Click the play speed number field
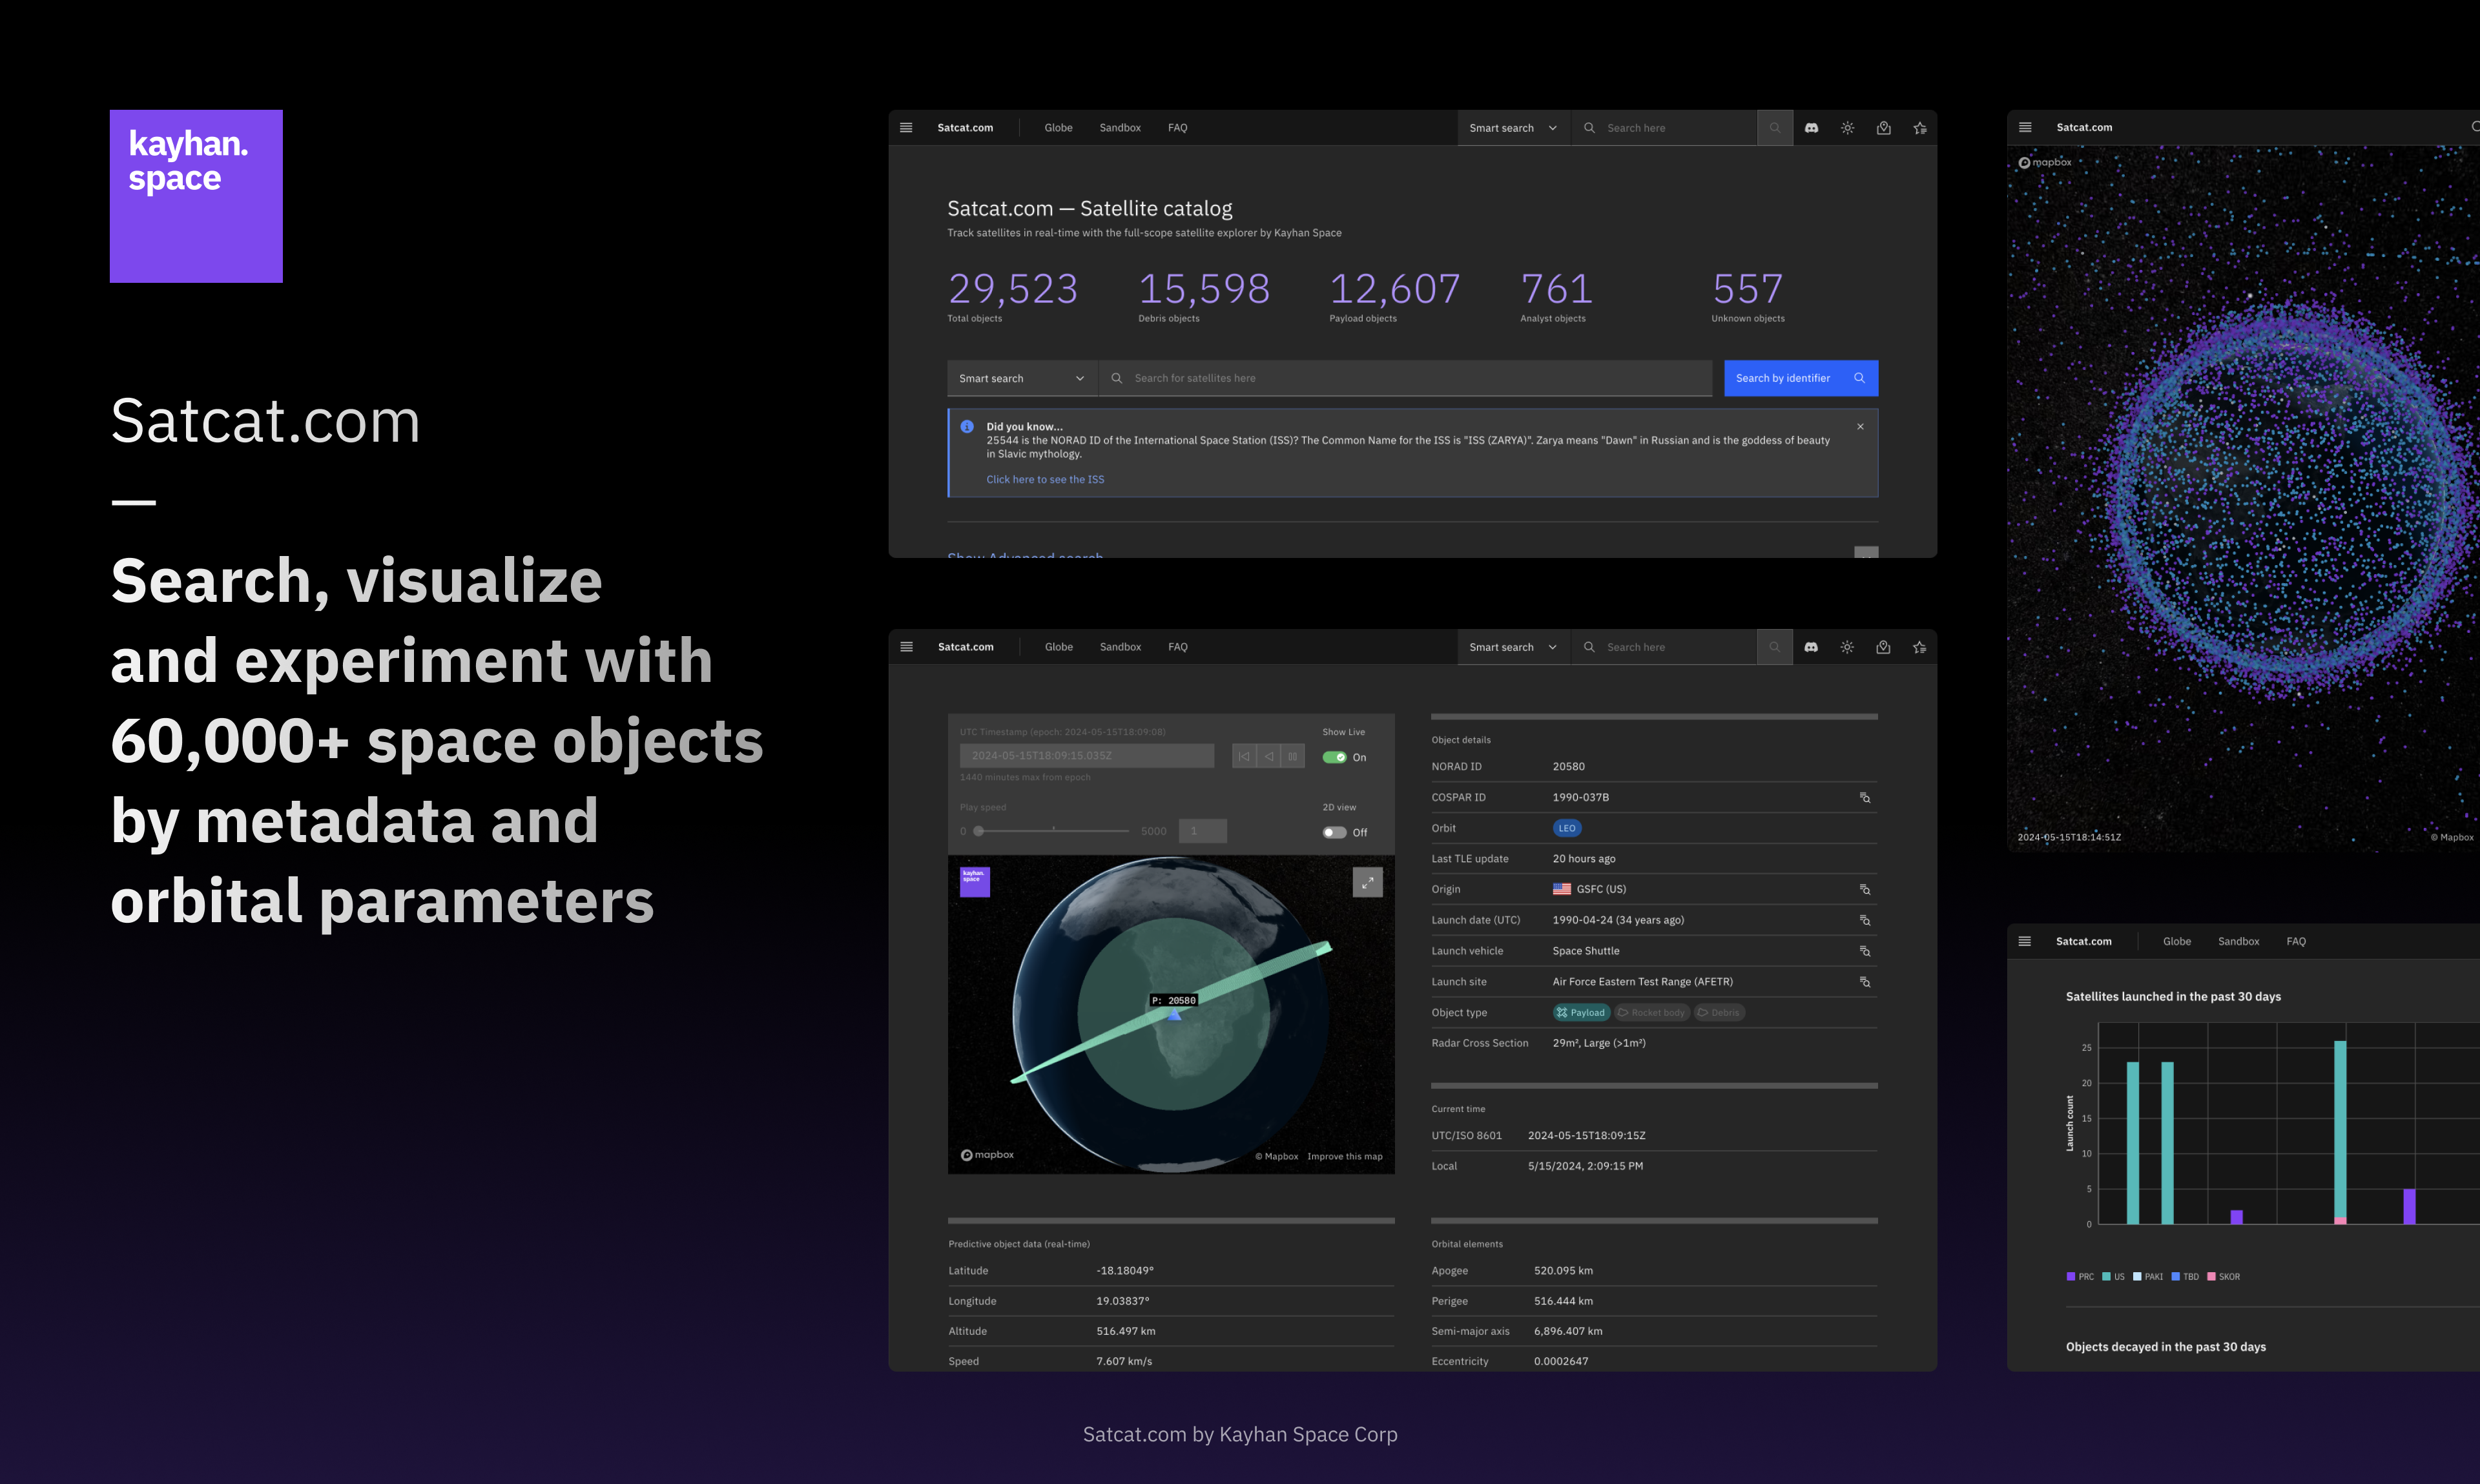Screen dimensions: 2480x1484 point(1202,831)
